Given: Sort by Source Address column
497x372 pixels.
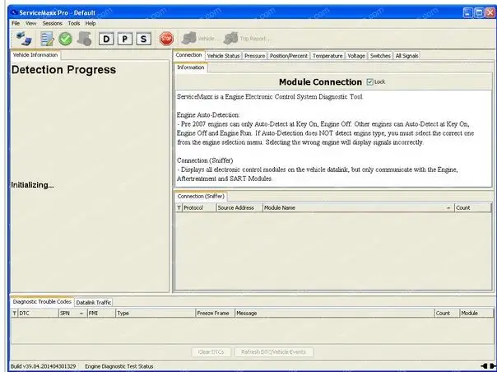Looking at the screenshot, I should pos(239,207).
